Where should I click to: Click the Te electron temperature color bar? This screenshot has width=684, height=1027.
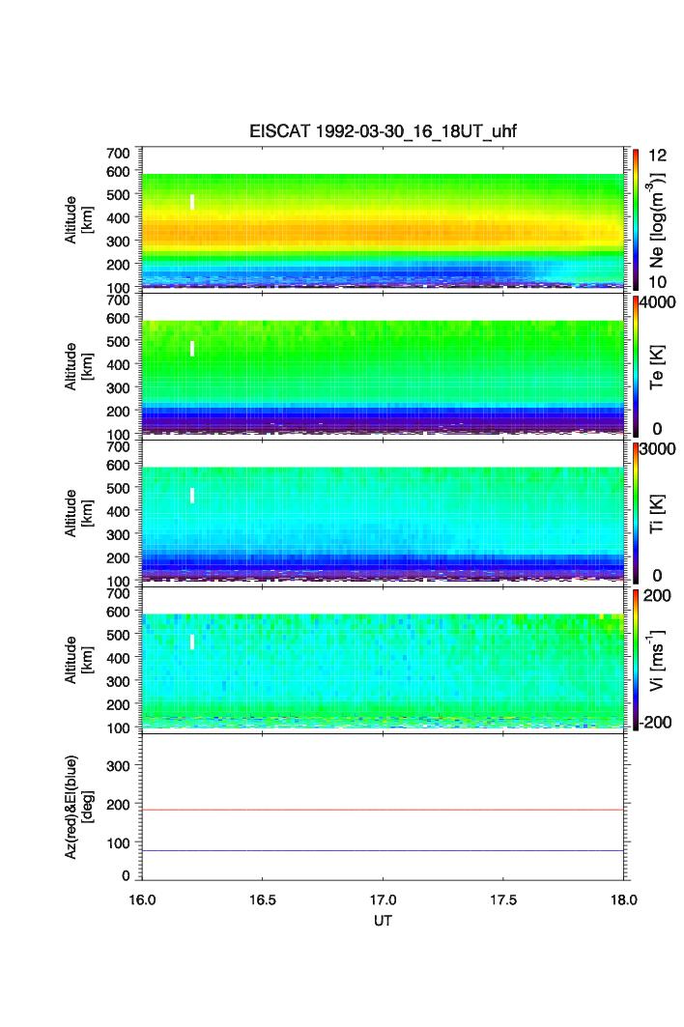[636, 366]
